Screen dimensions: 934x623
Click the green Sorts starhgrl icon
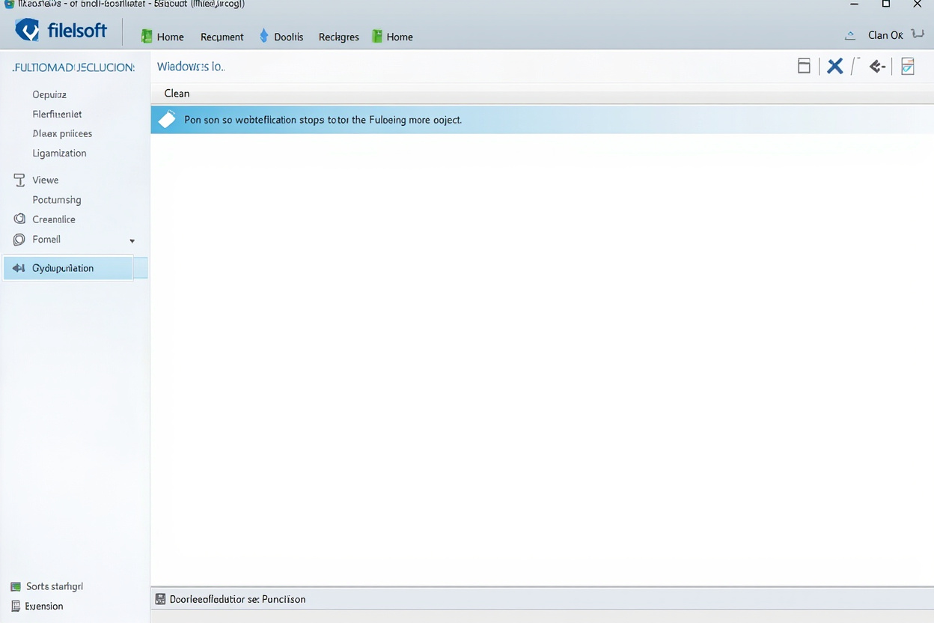(x=16, y=587)
